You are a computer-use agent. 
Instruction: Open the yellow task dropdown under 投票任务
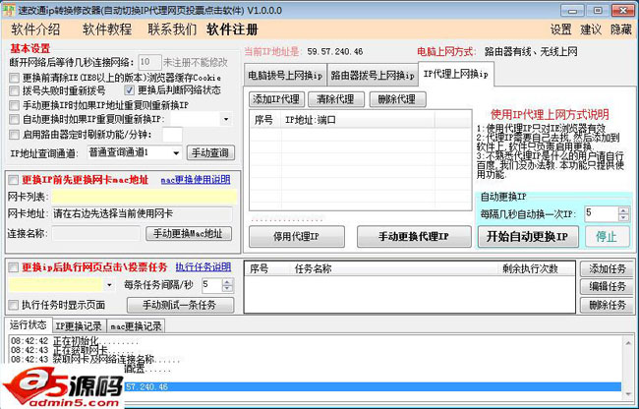click(x=61, y=285)
